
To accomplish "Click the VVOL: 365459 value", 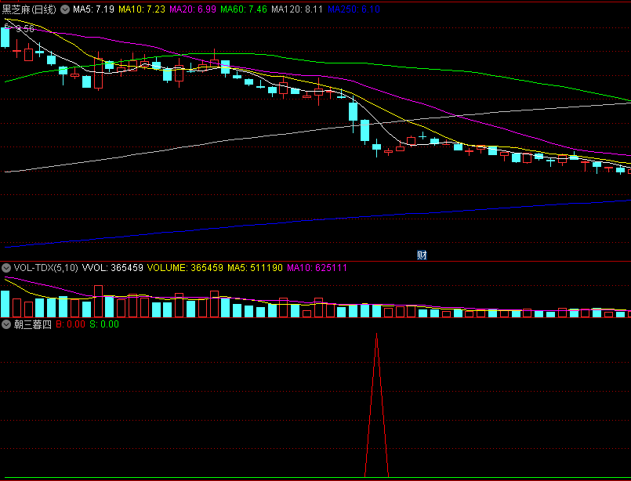I will point(113,268).
